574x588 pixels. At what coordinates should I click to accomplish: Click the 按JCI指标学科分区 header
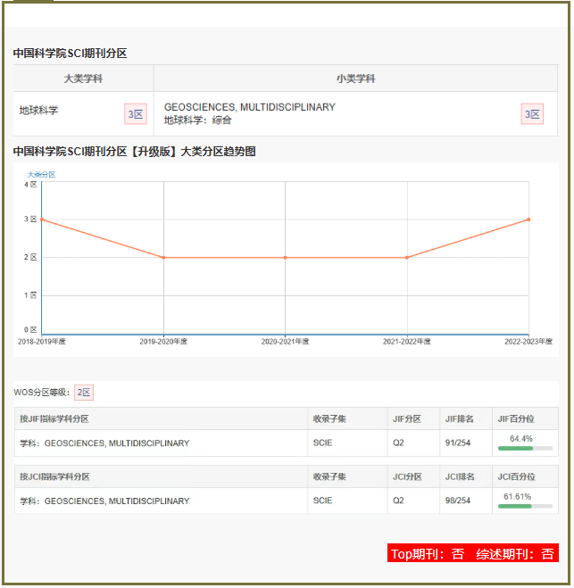pyautogui.click(x=54, y=477)
